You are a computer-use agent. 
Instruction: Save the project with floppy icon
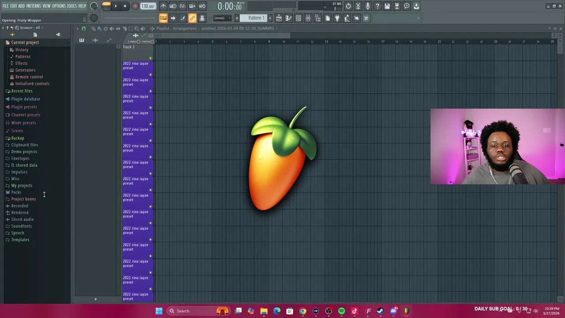click(x=387, y=6)
